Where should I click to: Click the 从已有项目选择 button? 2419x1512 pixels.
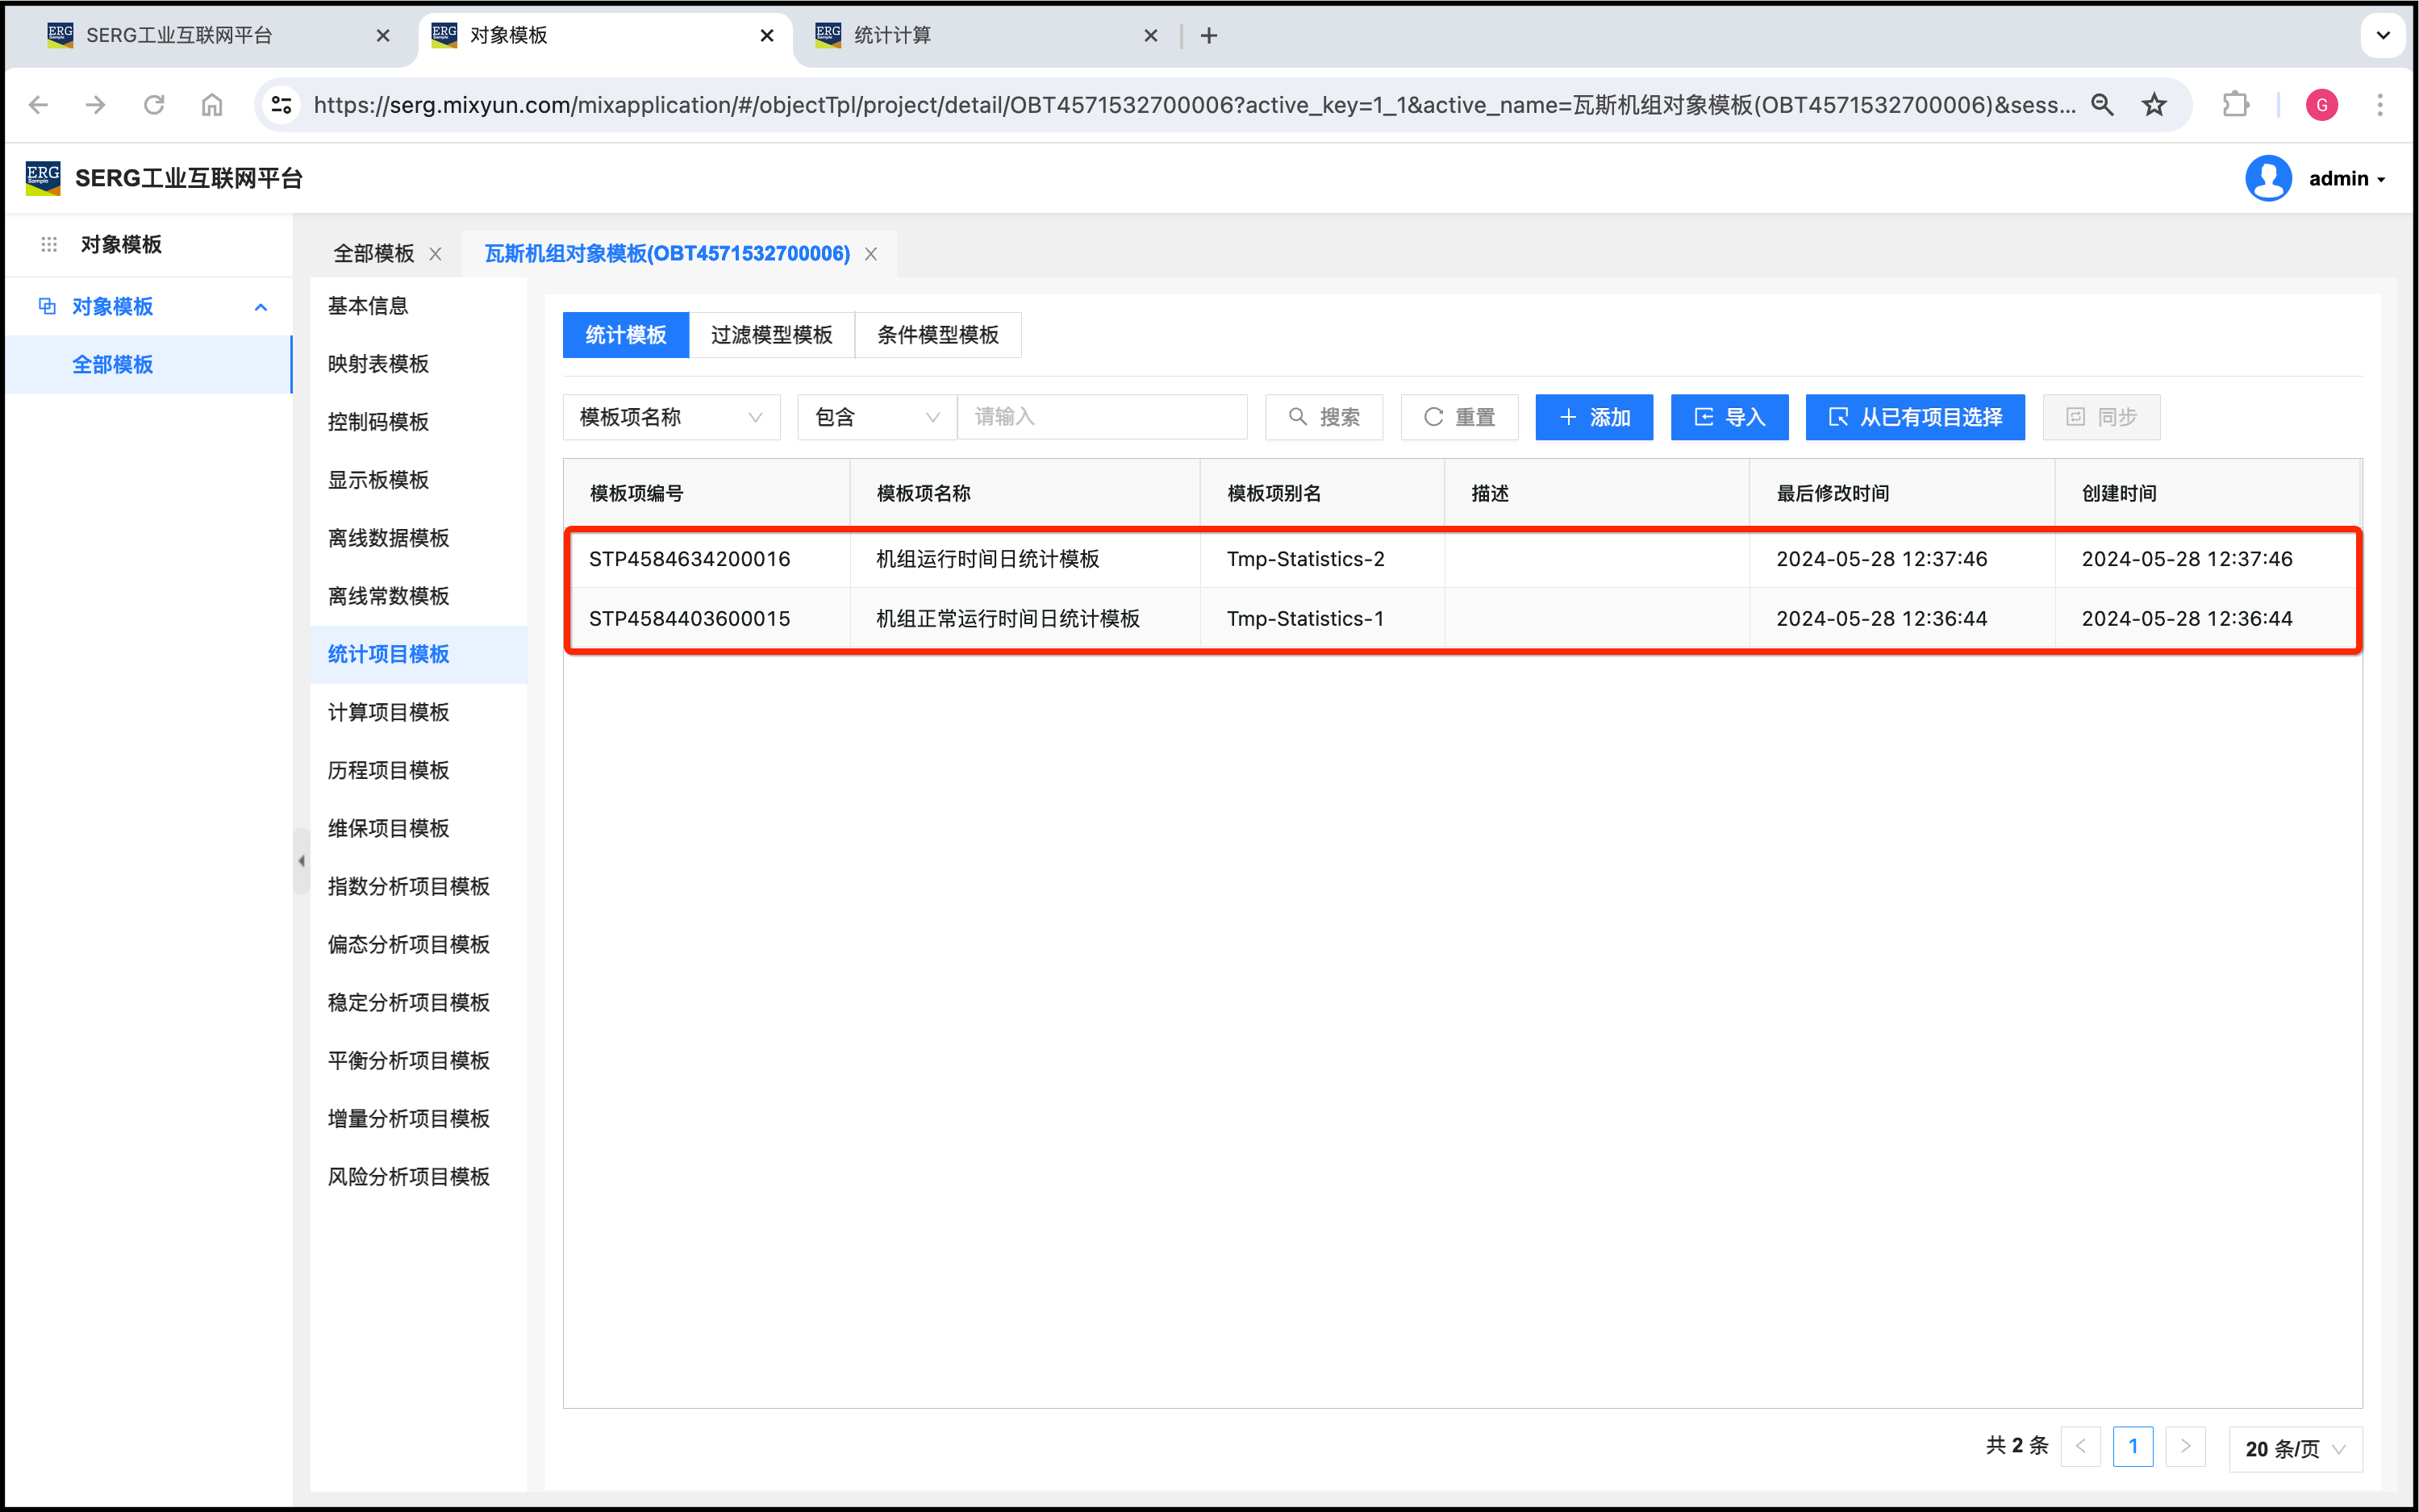click(1914, 417)
